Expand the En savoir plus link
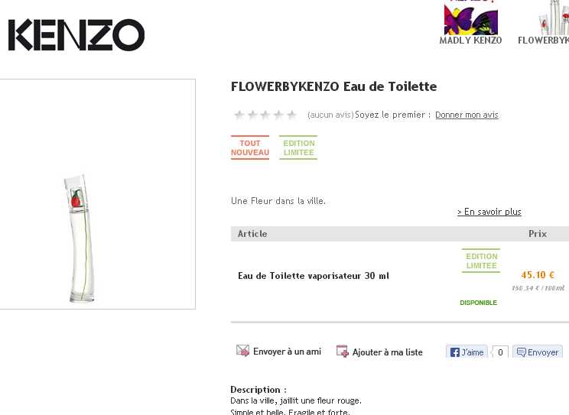 (489, 212)
